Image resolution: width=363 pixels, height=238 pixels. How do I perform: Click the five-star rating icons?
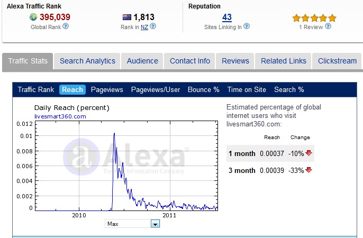click(x=314, y=18)
